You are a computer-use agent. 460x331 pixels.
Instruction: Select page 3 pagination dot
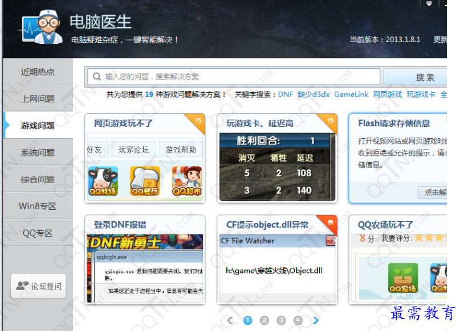pos(281,320)
